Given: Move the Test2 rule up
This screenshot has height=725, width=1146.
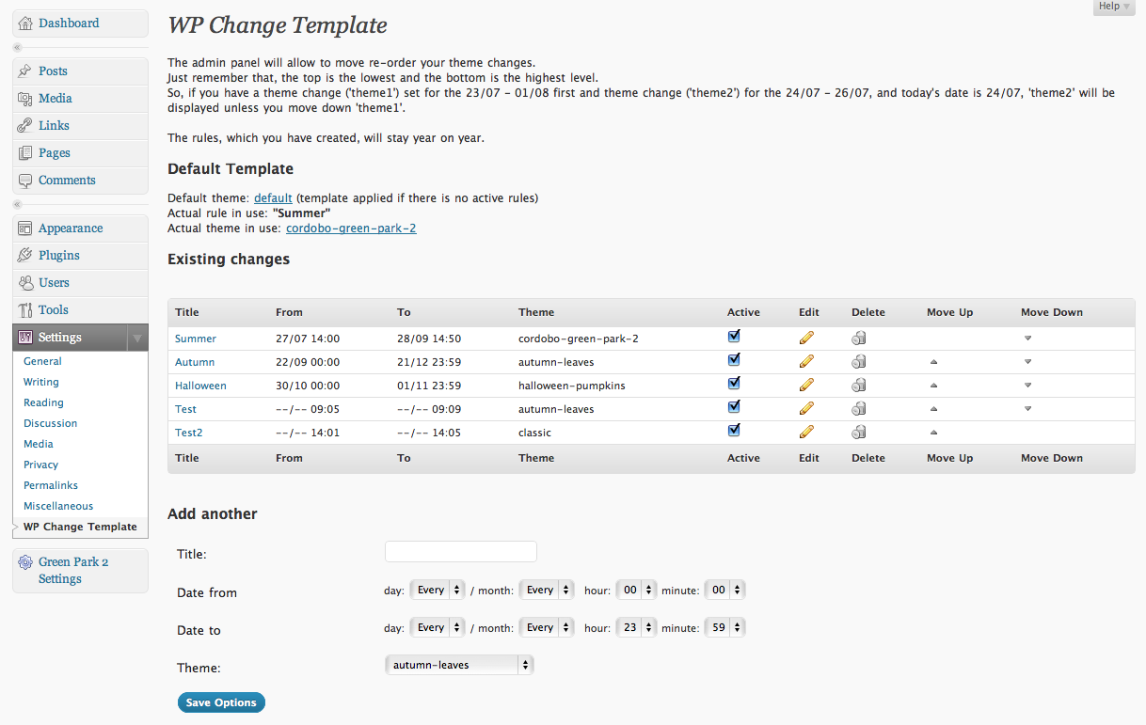Looking at the screenshot, I should click(933, 433).
